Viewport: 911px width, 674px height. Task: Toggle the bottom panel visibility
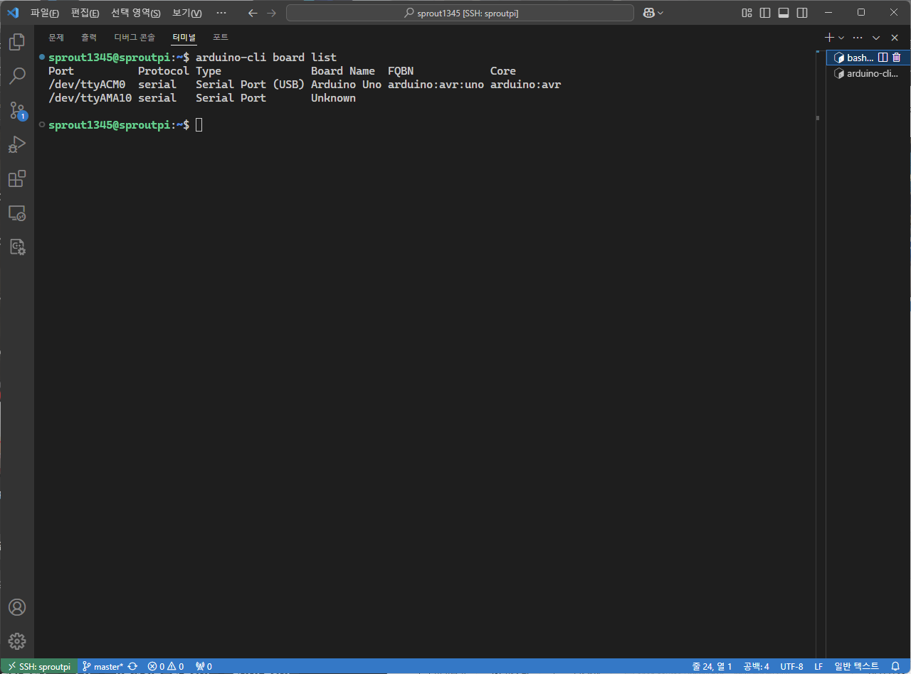click(784, 13)
